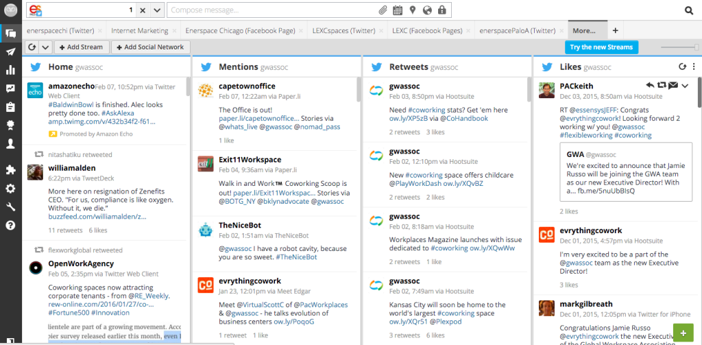This screenshot has width=702, height=345.
Task: Expand more actions chevron on PACkeith tweet
Action: coord(685,86)
